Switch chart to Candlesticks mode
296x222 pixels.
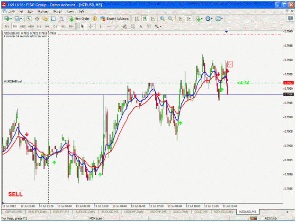pos(145,18)
